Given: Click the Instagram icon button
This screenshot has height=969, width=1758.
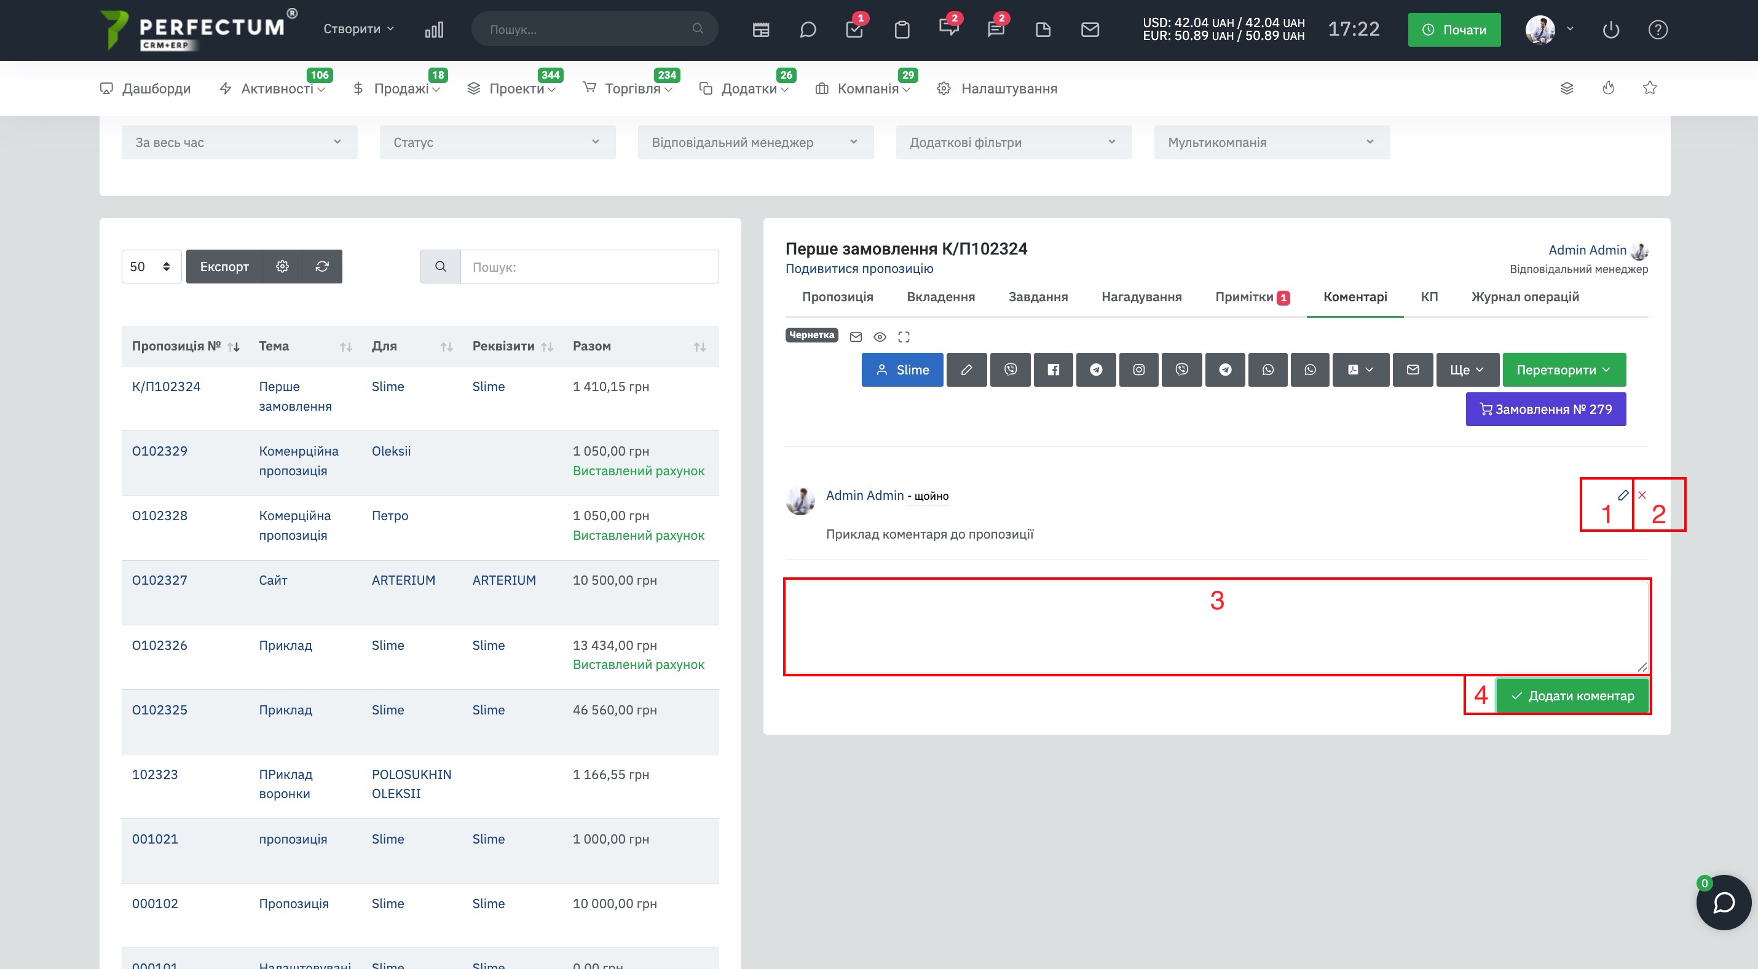Looking at the screenshot, I should (1138, 369).
